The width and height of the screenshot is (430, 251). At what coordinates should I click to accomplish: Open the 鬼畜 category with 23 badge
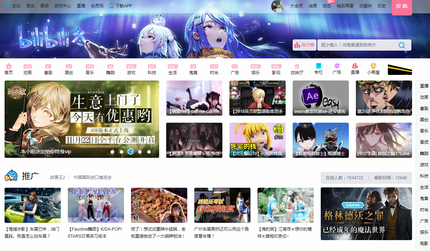[193, 70]
